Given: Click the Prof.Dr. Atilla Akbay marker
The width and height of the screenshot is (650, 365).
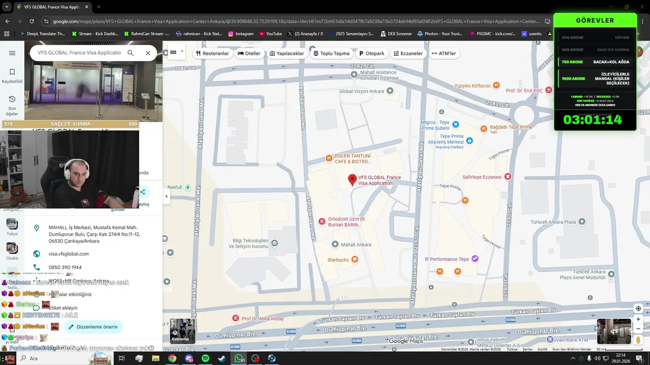Looking at the screenshot, I should coord(235,318).
